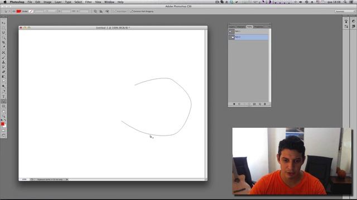This screenshot has width=357, height=200.
Task: Toggle Quick Mask mode
Action: click(x=3, y=131)
